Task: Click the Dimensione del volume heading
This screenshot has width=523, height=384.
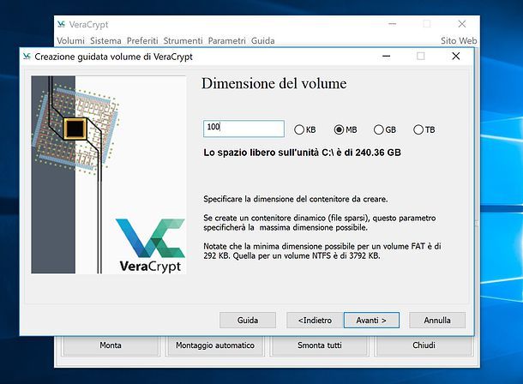Action: pyautogui.click(x=274, y=83)
